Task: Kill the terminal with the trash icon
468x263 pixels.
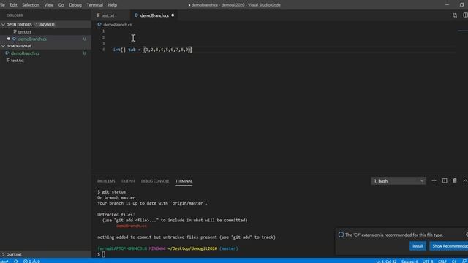Action: [x=455, y=180]
